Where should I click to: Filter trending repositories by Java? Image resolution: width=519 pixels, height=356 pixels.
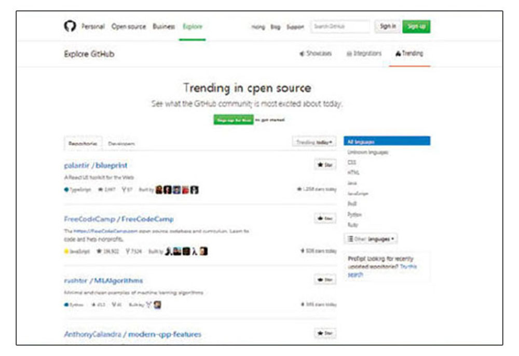pos(352,183)
